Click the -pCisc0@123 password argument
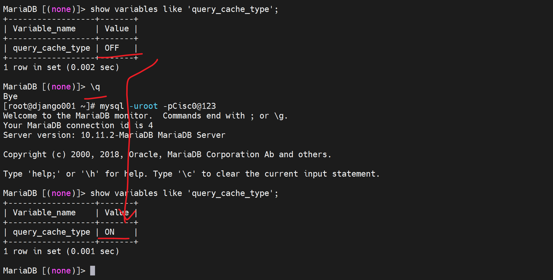This screenshot has height=280, width=553. click(x=189, y=106)
